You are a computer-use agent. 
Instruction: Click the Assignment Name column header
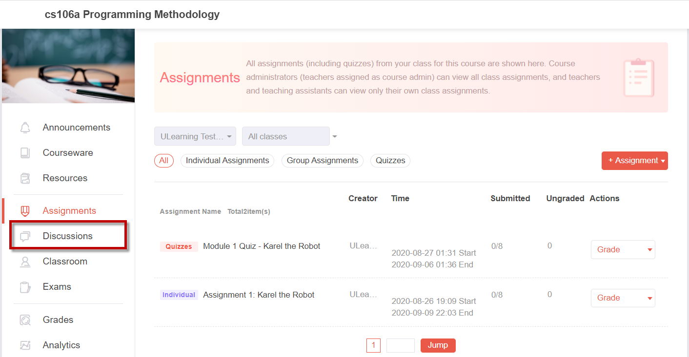(x=190, y=212)
